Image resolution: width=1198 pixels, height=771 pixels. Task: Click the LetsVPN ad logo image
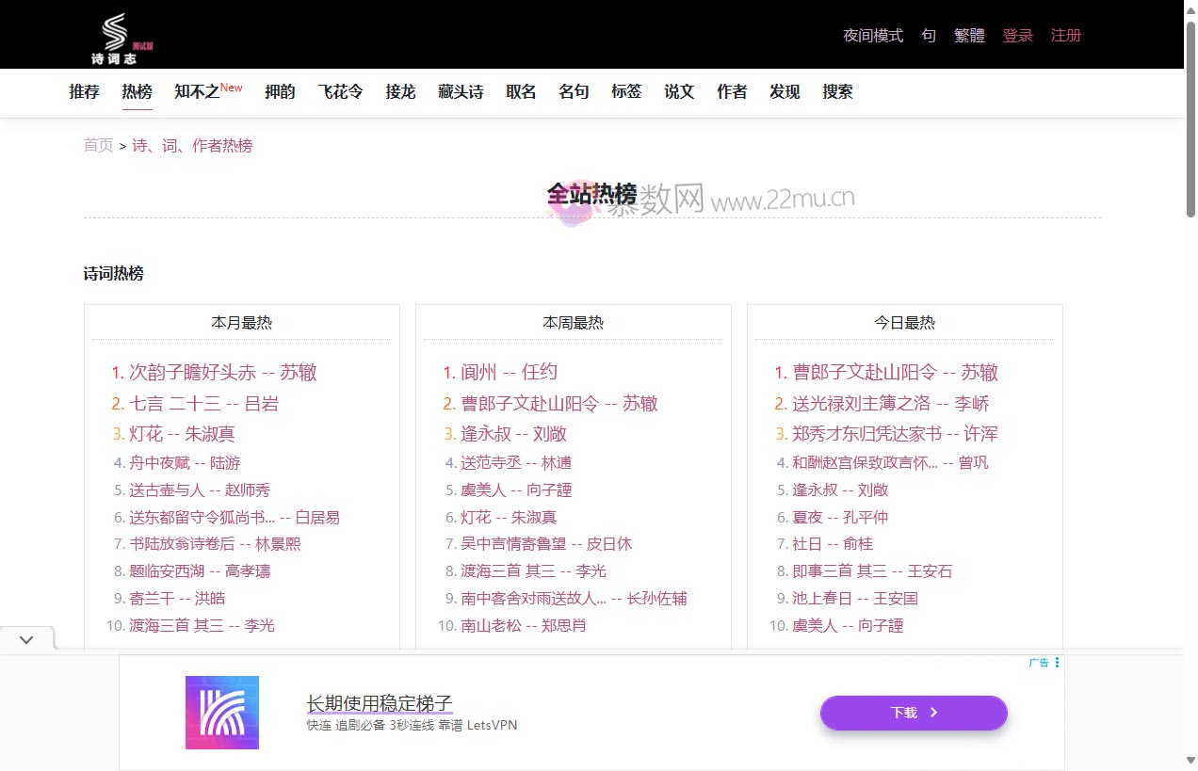(x=222, y=713)
